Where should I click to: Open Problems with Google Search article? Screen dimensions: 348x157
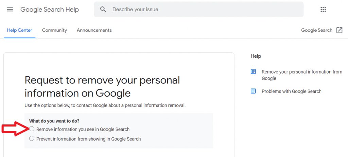(291, 91)
